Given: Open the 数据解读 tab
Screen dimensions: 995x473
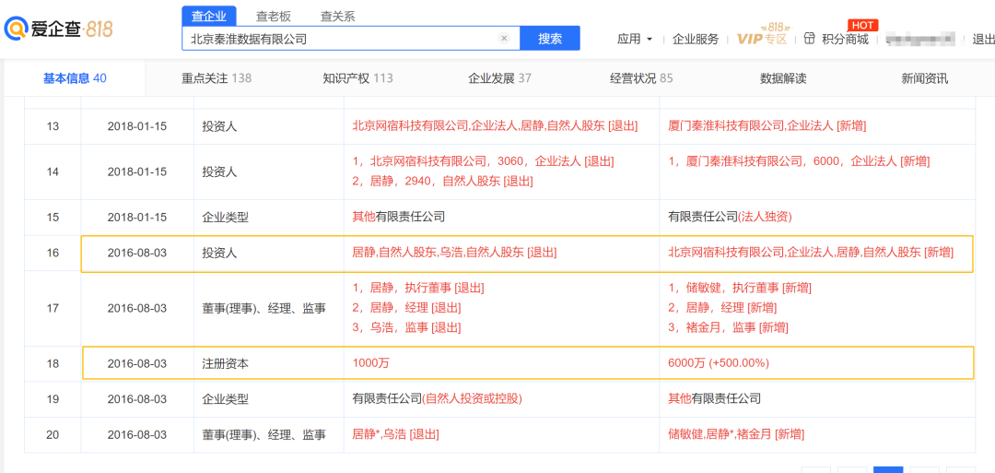Looking at the screenshot, I should [783, 78].
